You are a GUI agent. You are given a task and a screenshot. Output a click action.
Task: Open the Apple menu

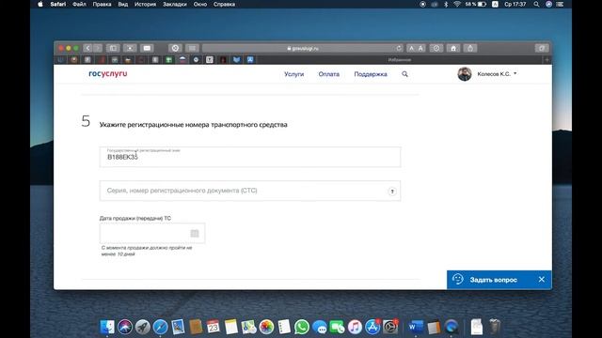40,4
